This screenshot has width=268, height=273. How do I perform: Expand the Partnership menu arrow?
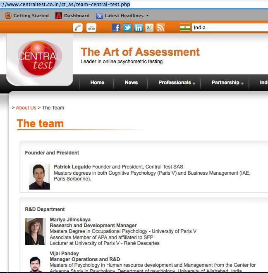pos(242,83)
